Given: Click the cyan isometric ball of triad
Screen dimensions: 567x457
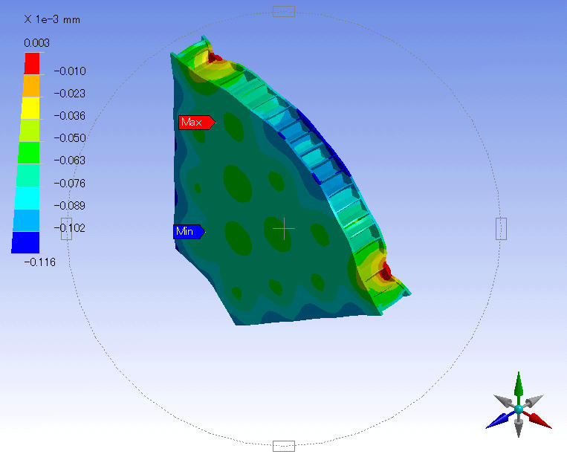Looking at the screenshot, I should (x=519, y=409).
